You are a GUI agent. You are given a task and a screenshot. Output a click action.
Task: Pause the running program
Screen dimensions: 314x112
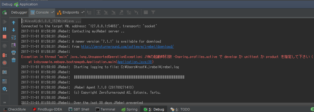(4, 29)
